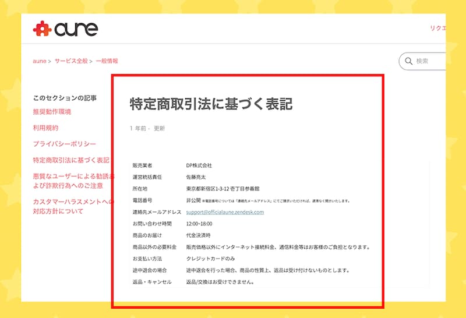466x318 pixels.
Task: Click the 特定商取引法に基づく表記 article heading
Action: (210, 104)
